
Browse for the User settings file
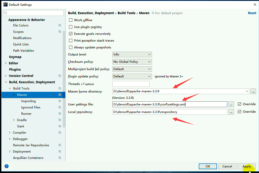tap(231, 104)
